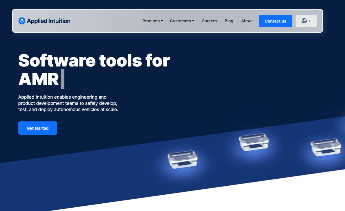Open the language selector dropdown
Screen dimensions: 345x211
tap(306, 21)
